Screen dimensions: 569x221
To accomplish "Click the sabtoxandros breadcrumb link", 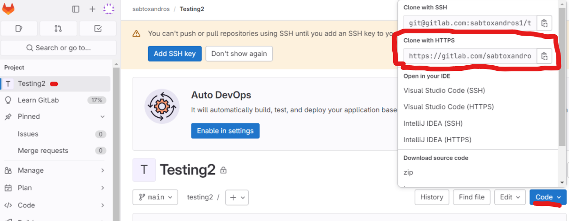I will [x=151, y=9].
